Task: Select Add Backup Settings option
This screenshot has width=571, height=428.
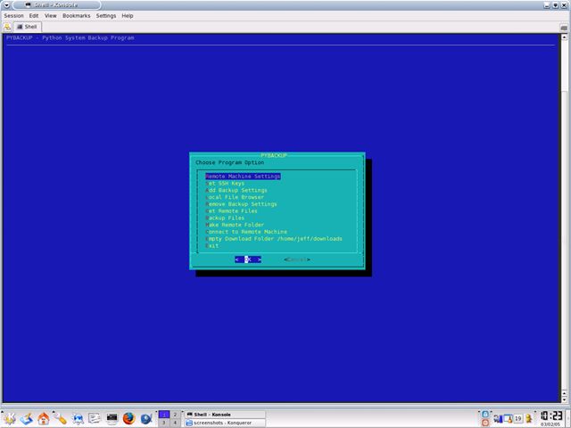Action: (x=236, y=190)
